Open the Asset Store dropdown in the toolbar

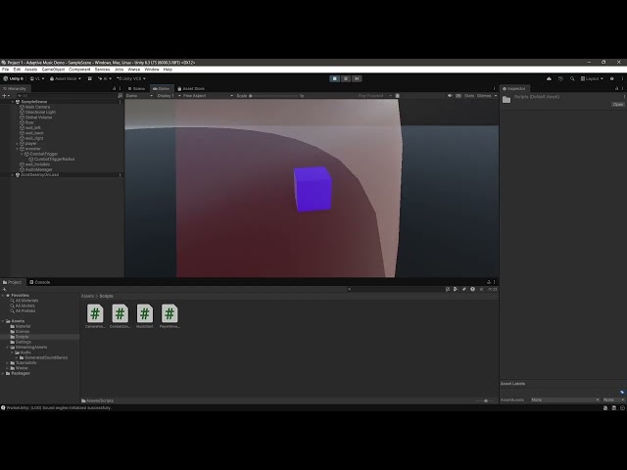66,78
